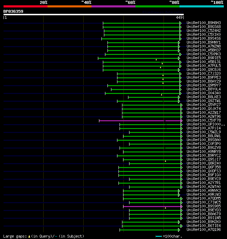Click the UniRef100_B9EYC9 label
The image size is (227, 239).
(204, 179)
